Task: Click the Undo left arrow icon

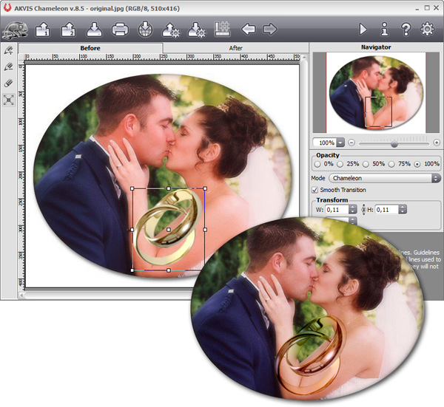Action: pos(249,30)
